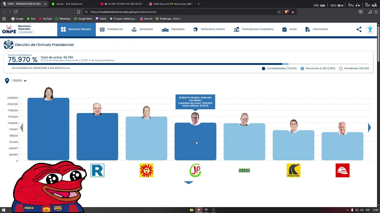Open the Información section
Viewport: 380px width, 213px height.
(x=316, y=29)
